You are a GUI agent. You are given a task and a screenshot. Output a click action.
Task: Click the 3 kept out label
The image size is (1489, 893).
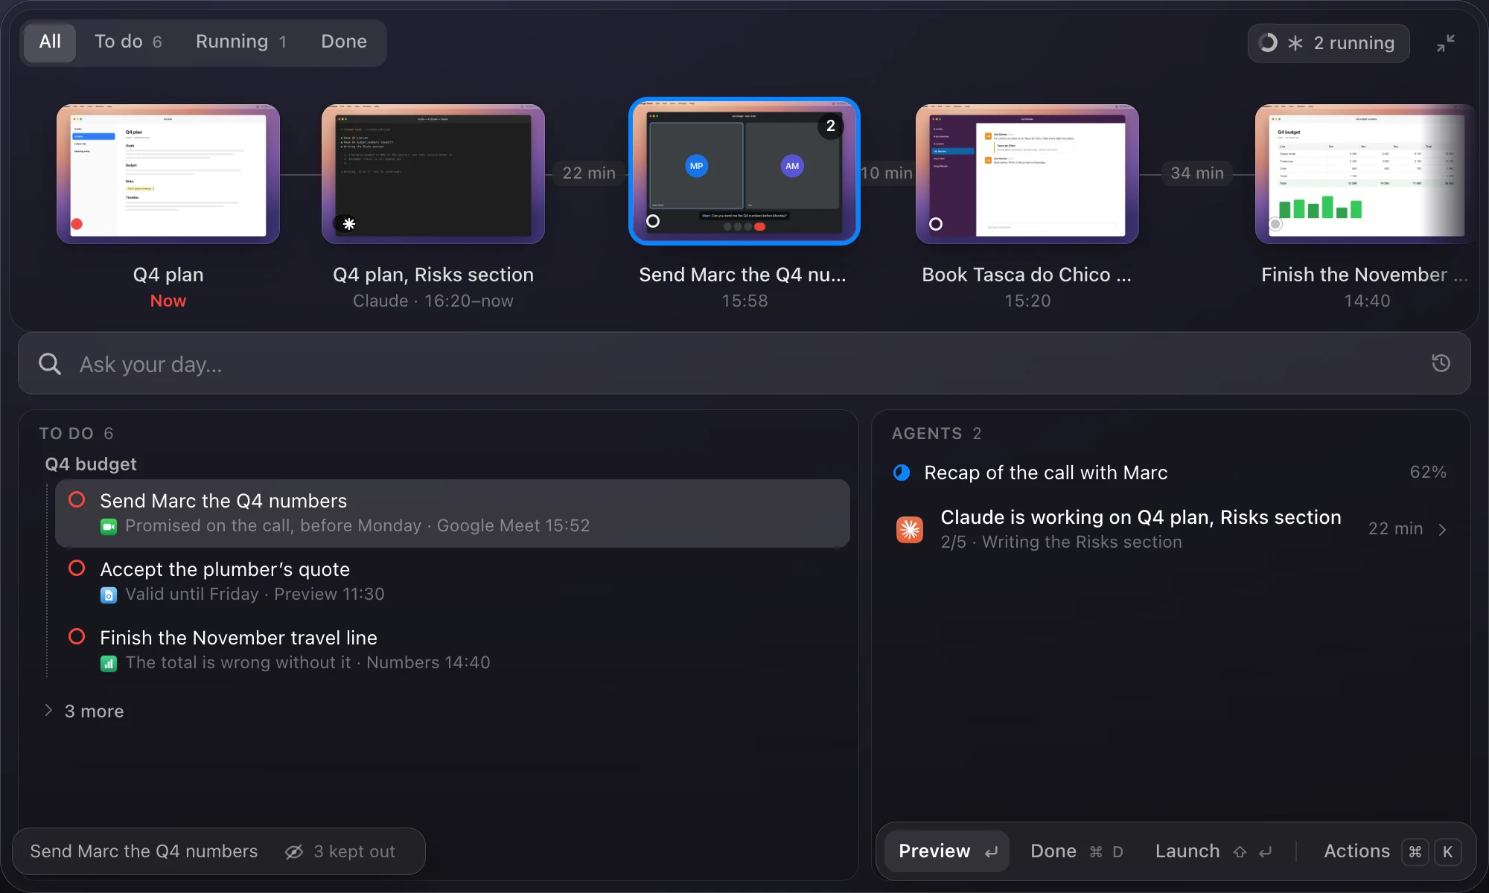tap(354, 852)
